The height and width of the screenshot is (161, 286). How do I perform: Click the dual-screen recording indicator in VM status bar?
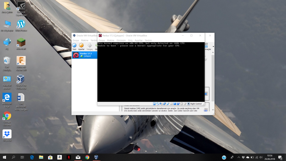click(x=178, y=104)
